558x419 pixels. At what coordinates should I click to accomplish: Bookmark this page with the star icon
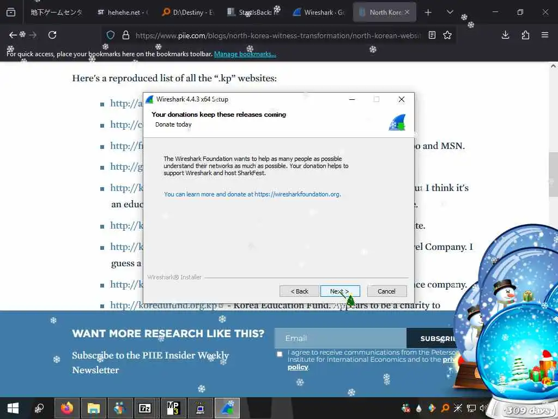[x=447, y=35]
